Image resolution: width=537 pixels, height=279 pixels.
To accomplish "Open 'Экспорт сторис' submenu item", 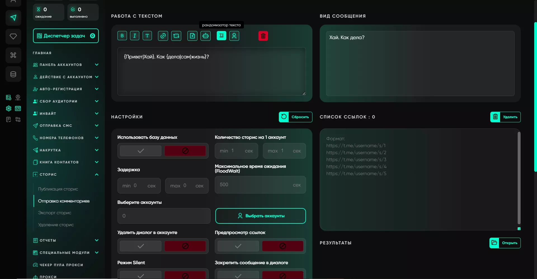I will point(55,213).
